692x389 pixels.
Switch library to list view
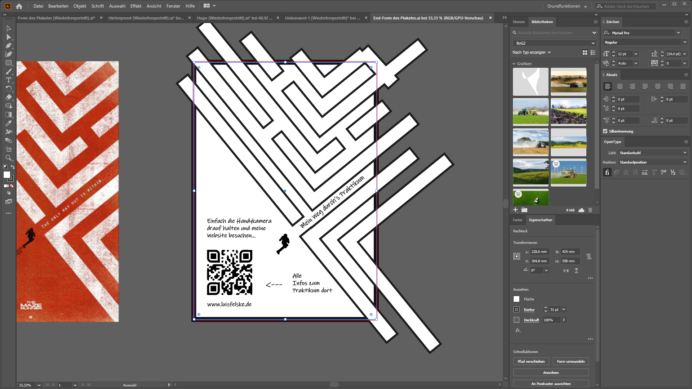click(x=593, y=53)
